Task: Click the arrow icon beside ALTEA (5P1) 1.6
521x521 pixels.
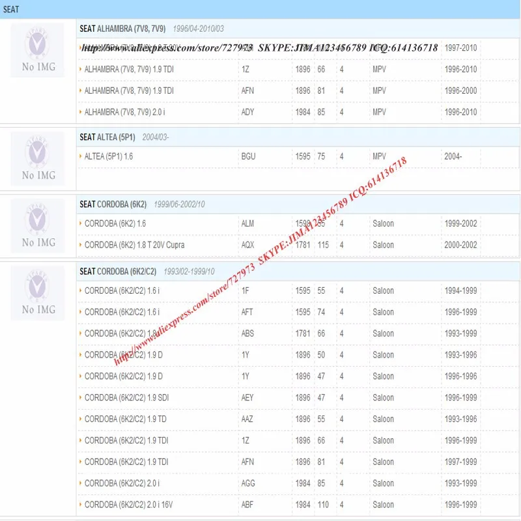Action: click(x=80, y=156)
